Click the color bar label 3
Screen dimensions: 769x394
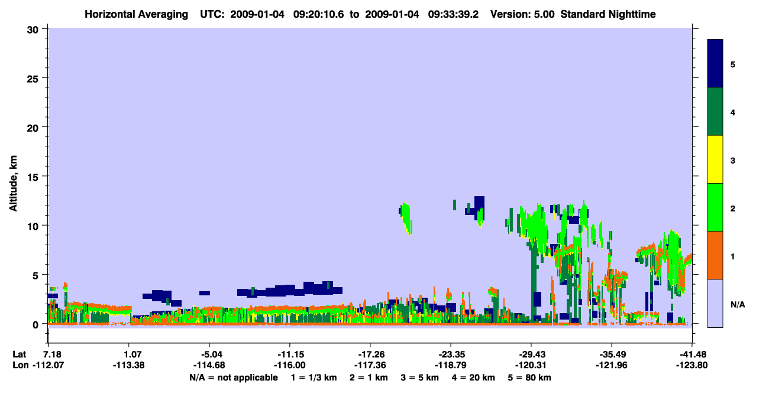click(733, 160)
